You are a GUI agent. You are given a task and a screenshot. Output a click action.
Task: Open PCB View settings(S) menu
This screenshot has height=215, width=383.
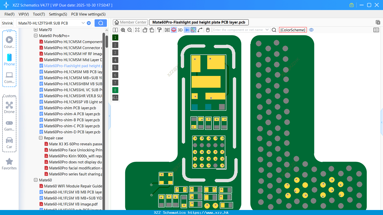coord(88,14)
